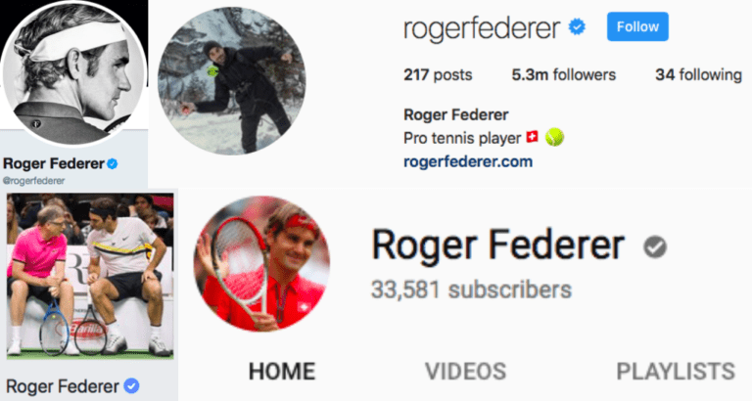Open the Facebook photo with two seated players

[90, 276]
